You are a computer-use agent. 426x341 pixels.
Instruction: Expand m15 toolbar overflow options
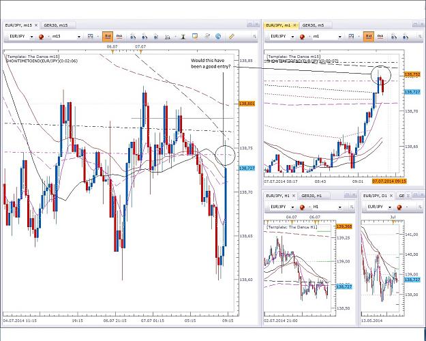254,36
